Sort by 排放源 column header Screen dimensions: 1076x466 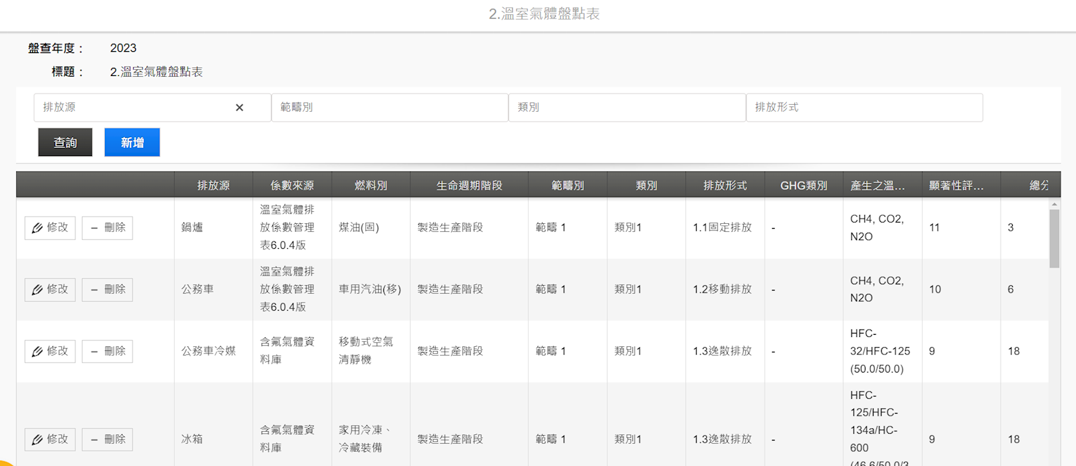[213, 186]
